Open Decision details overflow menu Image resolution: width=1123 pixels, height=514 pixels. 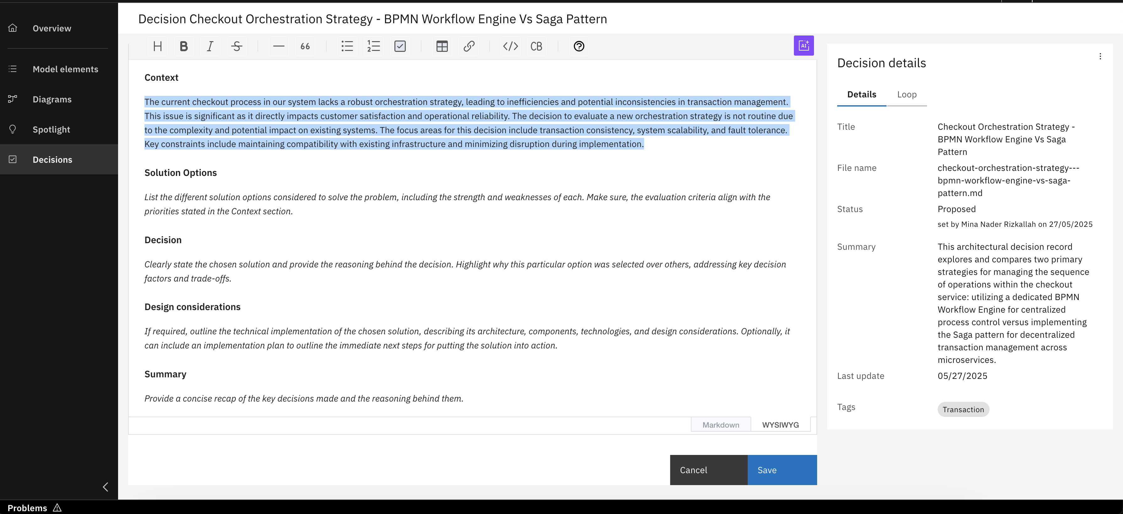(x=1100, y=56)
